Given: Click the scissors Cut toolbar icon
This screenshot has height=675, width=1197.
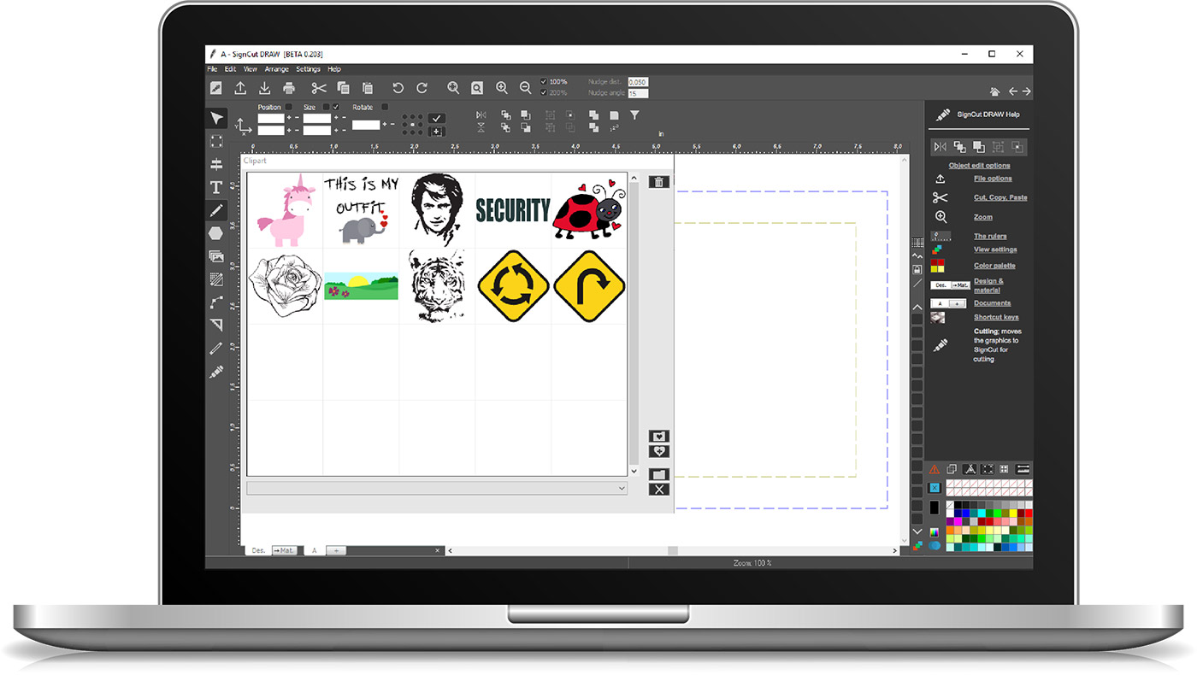Looking at the screenshot, I should pyautogui.click(x=319, y=88).
